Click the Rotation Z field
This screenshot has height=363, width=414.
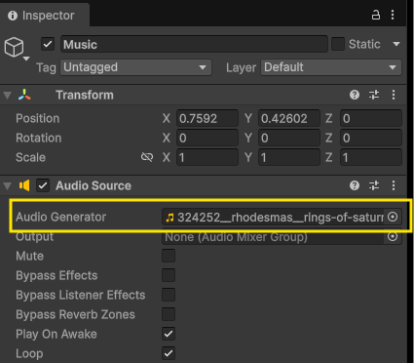(x=371, y=138)
